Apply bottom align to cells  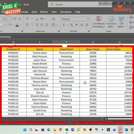point(37,19)
